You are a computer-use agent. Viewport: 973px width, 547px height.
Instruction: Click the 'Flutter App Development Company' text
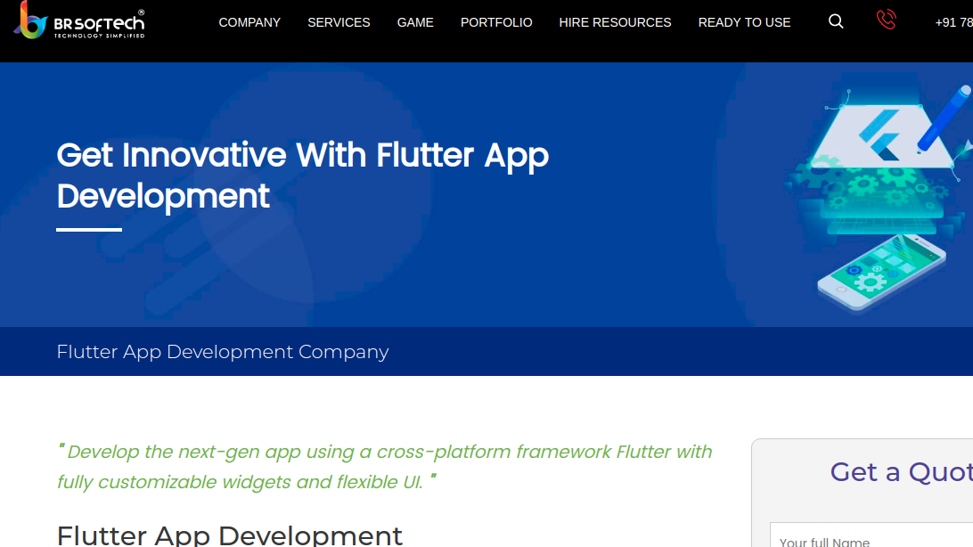click(x=222, y=352)
